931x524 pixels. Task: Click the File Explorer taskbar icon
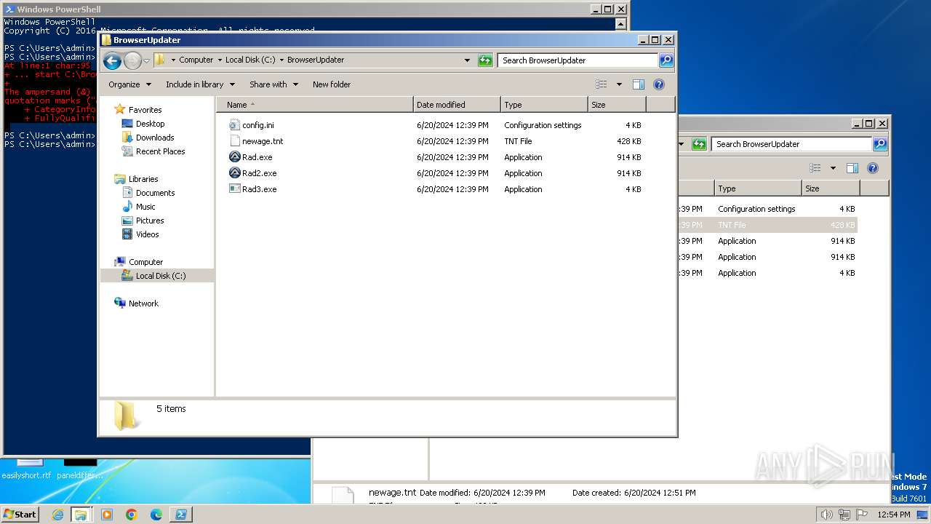click(81, 515)
